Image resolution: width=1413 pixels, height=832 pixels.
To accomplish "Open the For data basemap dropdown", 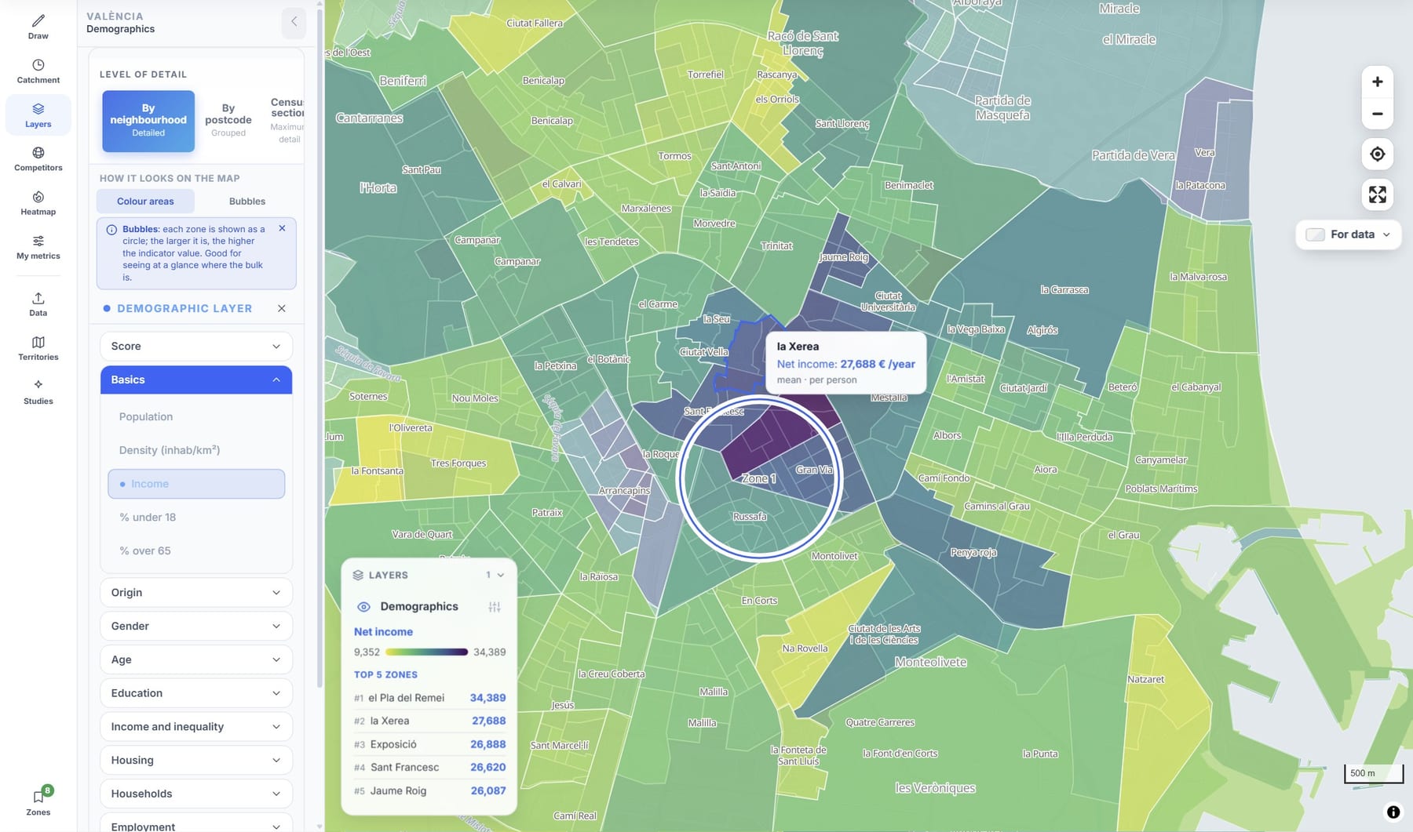I will coord(1348,234).
